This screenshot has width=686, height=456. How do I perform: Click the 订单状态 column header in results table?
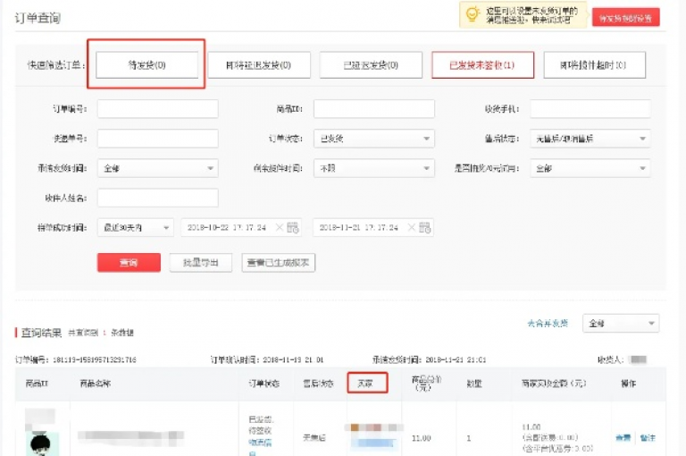coord(264,384)
